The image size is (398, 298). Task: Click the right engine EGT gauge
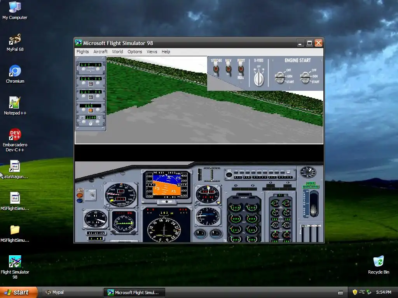251,218
